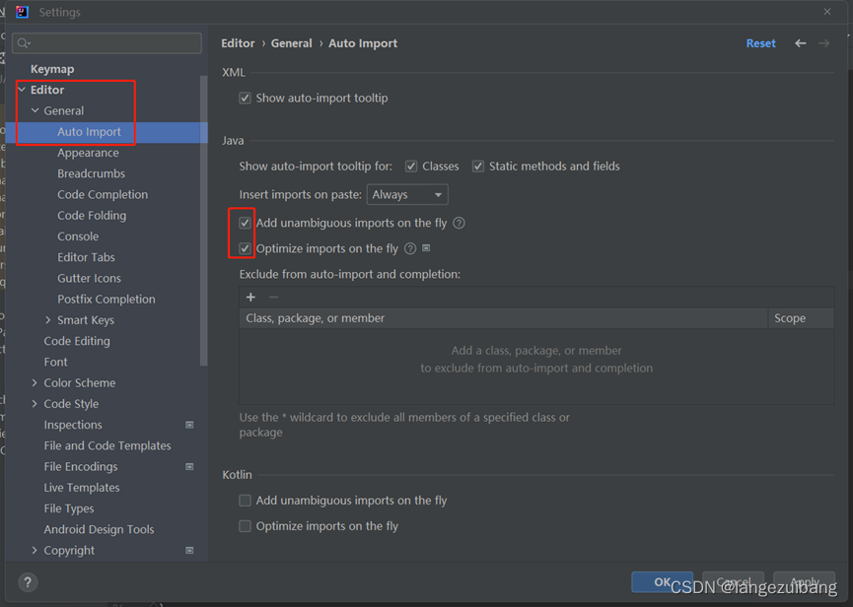The width and height of the screenshot is (853, 607).
Task: Open Editor Tabs settings
Action: point(87,257)
